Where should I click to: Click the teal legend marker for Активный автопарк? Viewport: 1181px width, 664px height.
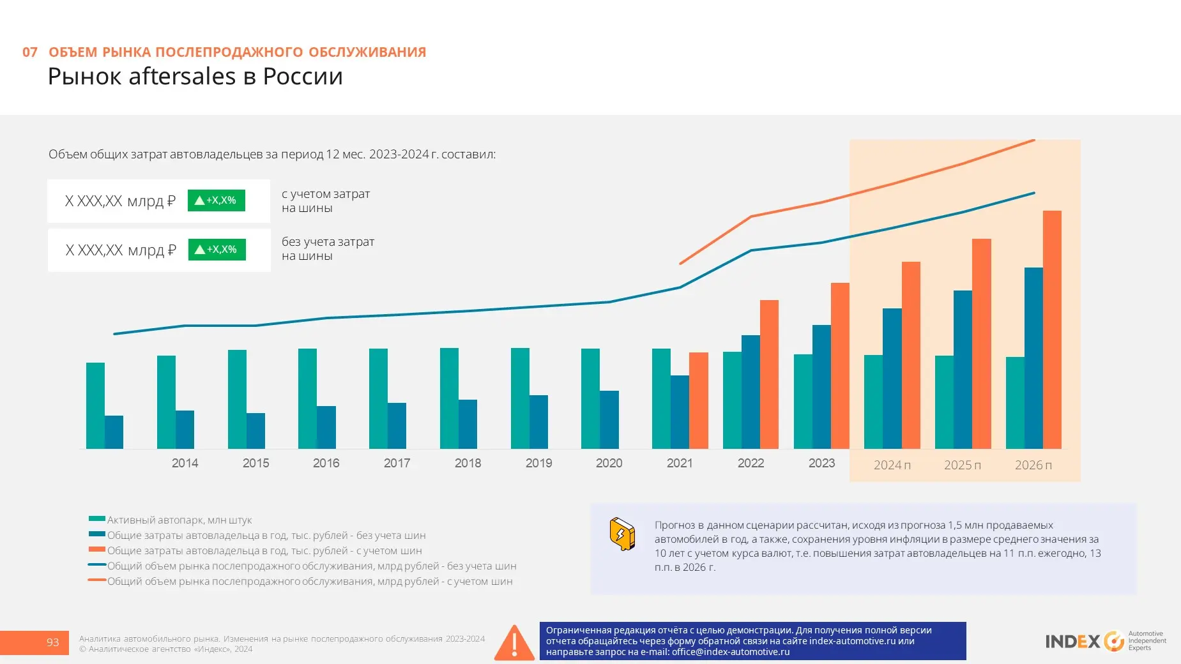97,519
